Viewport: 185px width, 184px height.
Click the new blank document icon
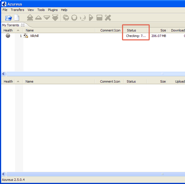[x=17, y=18]
